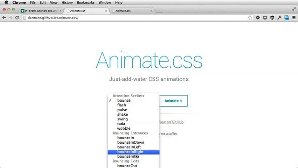Select swing animation option
298x168 pixels.
134,119
